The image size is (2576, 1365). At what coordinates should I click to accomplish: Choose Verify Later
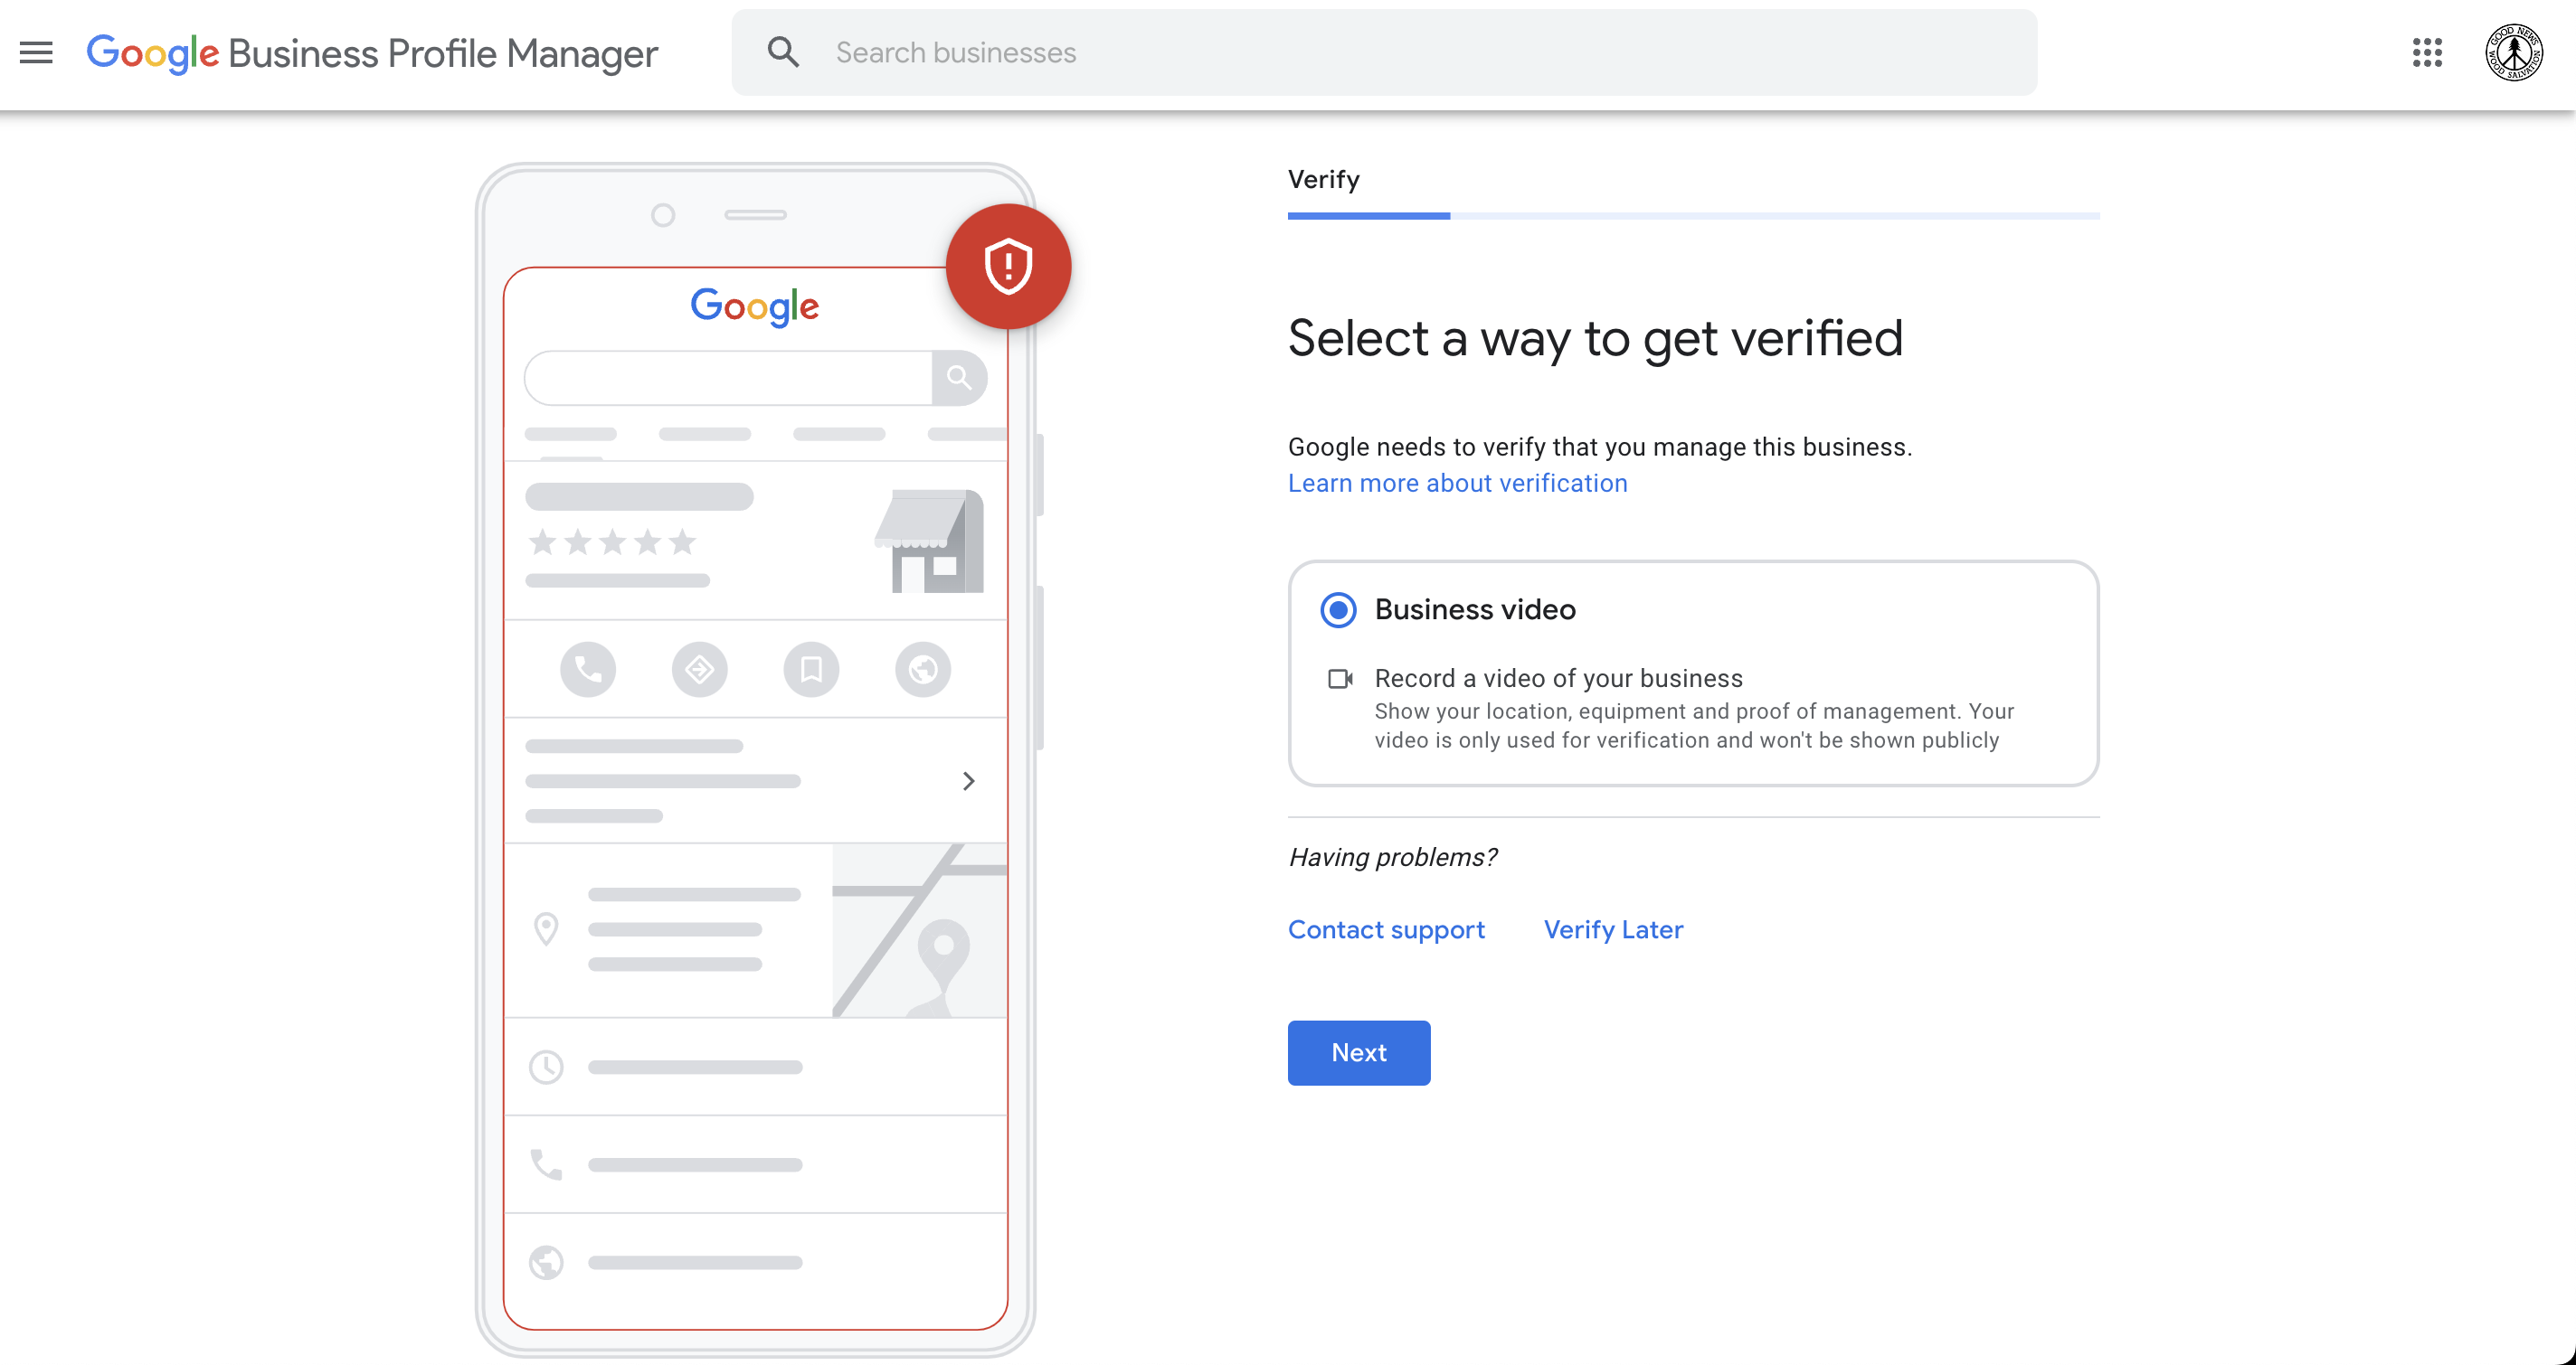[x=1613, y=930]
